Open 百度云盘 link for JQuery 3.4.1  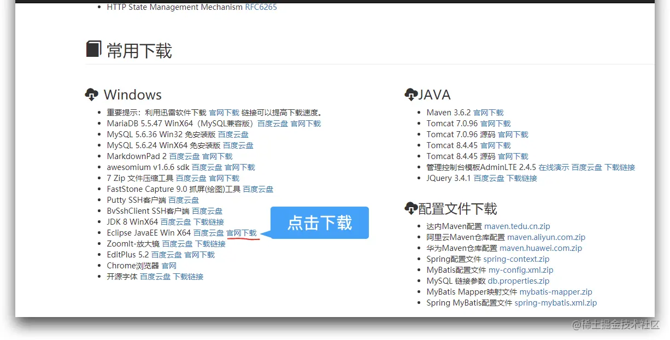point(489,178)
